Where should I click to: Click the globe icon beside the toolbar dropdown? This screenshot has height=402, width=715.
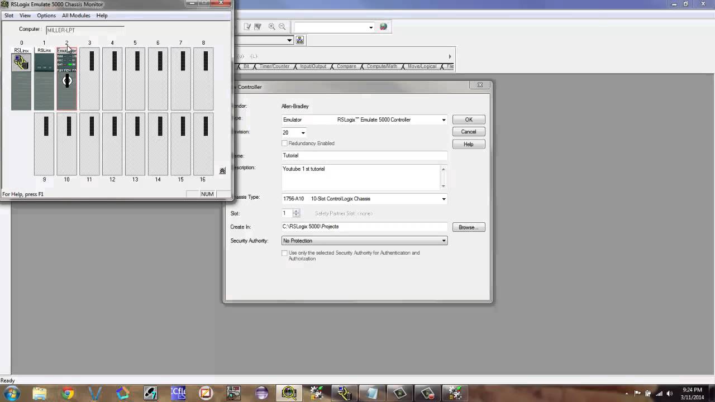coord(383,27)
